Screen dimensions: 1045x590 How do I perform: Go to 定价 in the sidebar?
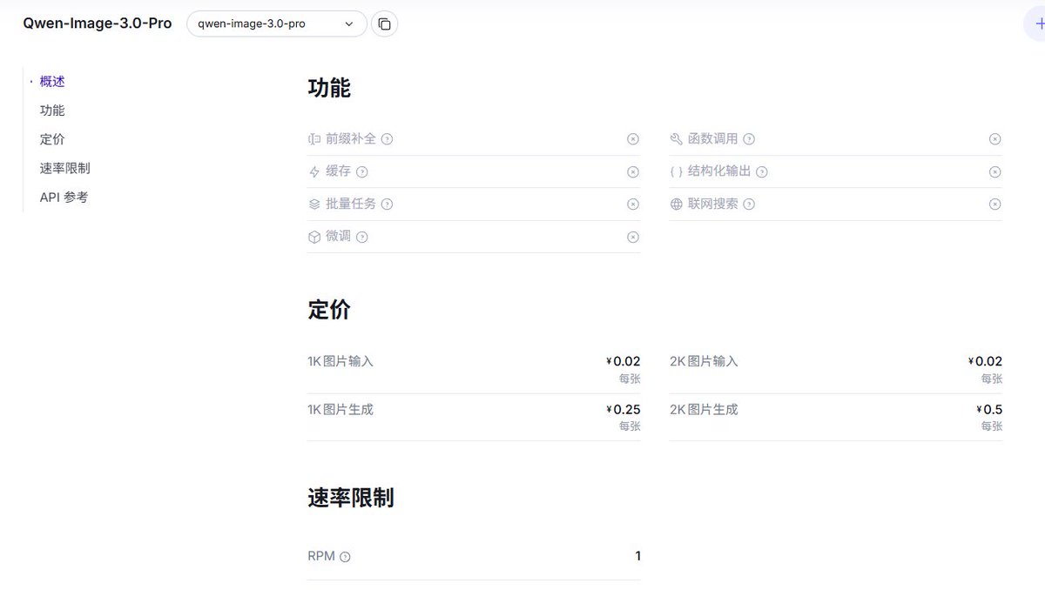tap(52, 139)
